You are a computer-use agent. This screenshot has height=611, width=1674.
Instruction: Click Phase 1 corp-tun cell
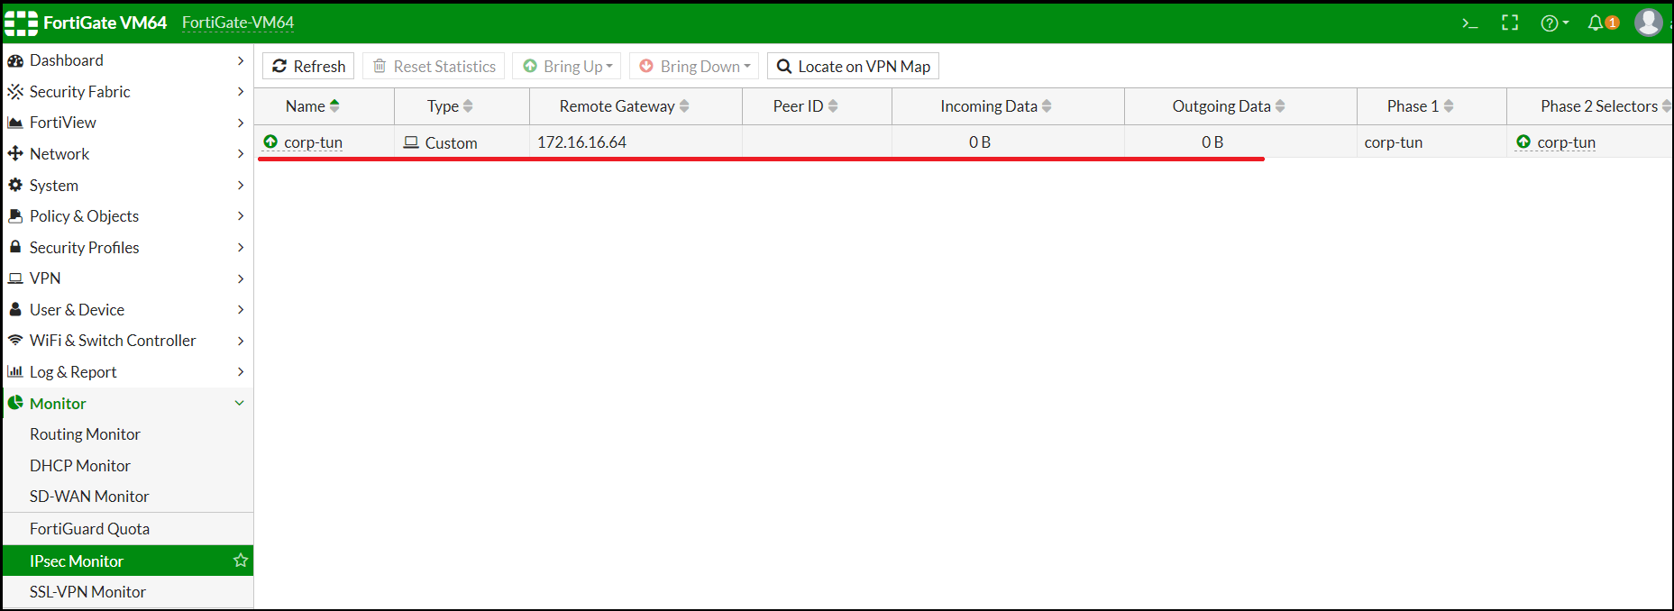tap(1432, 141)
